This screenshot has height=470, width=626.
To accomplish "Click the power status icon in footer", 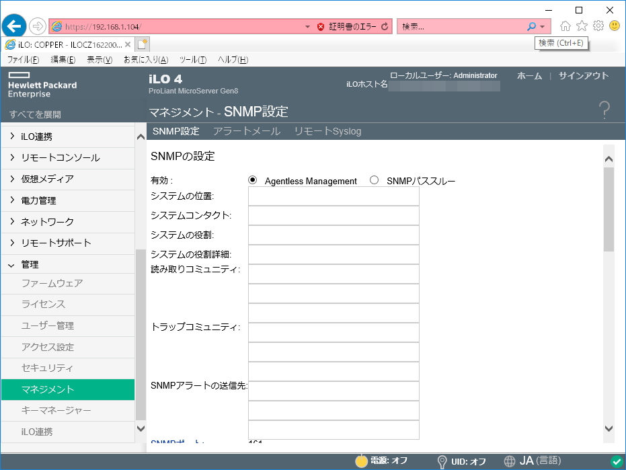I will tap(361, 461).
